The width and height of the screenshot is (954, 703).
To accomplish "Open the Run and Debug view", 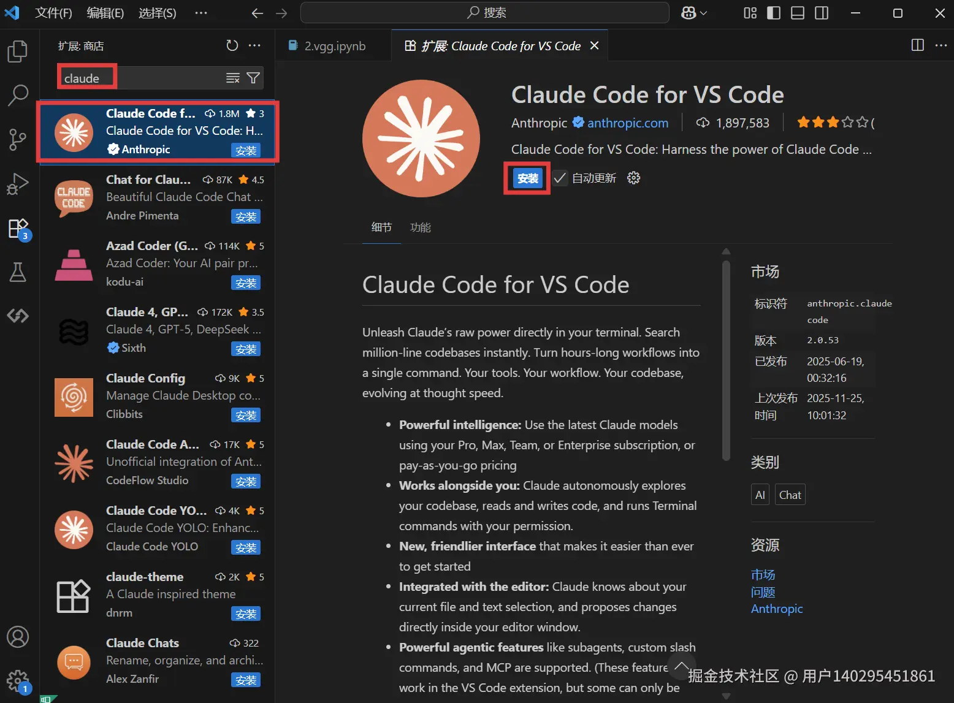I will tap(18, 184).
